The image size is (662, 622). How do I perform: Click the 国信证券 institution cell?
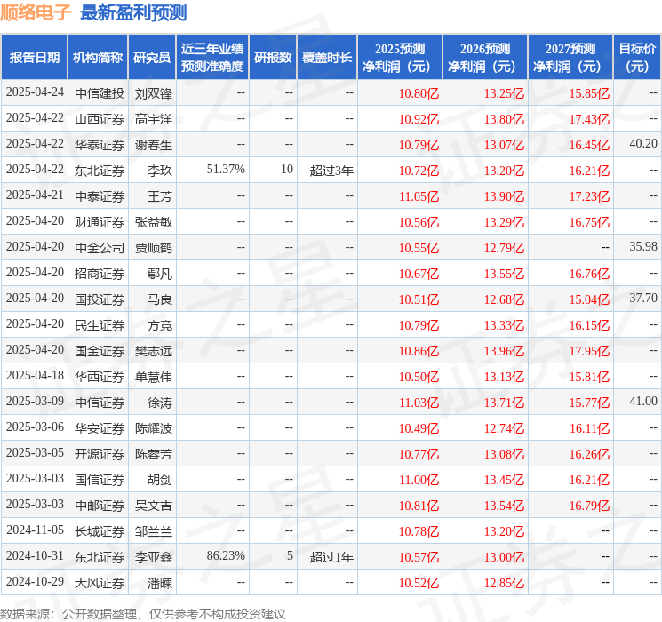[100, 480]
